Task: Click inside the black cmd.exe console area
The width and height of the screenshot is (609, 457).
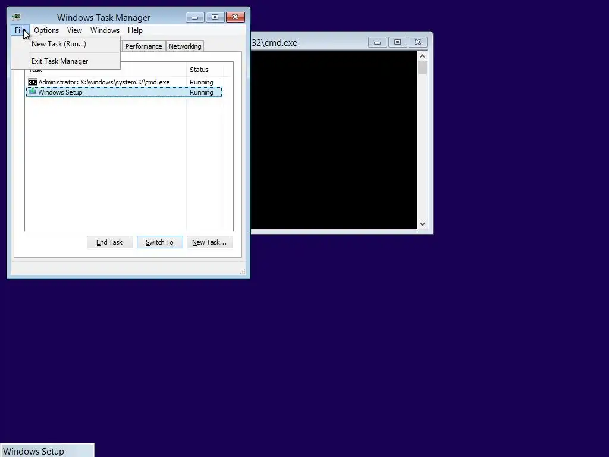Action: click(334, 140)
